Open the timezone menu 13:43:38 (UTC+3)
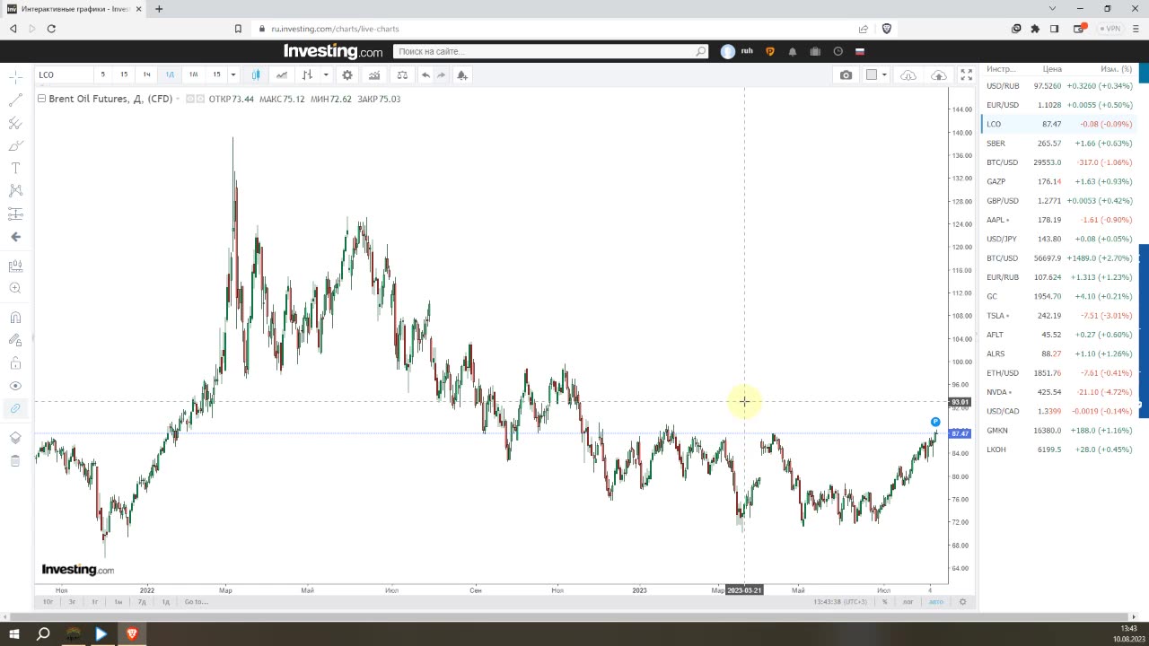The height and width of the screenshot is (646, 1149). click(x=840, y=601)
